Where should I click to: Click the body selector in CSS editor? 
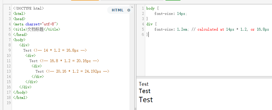click(150, 8)
